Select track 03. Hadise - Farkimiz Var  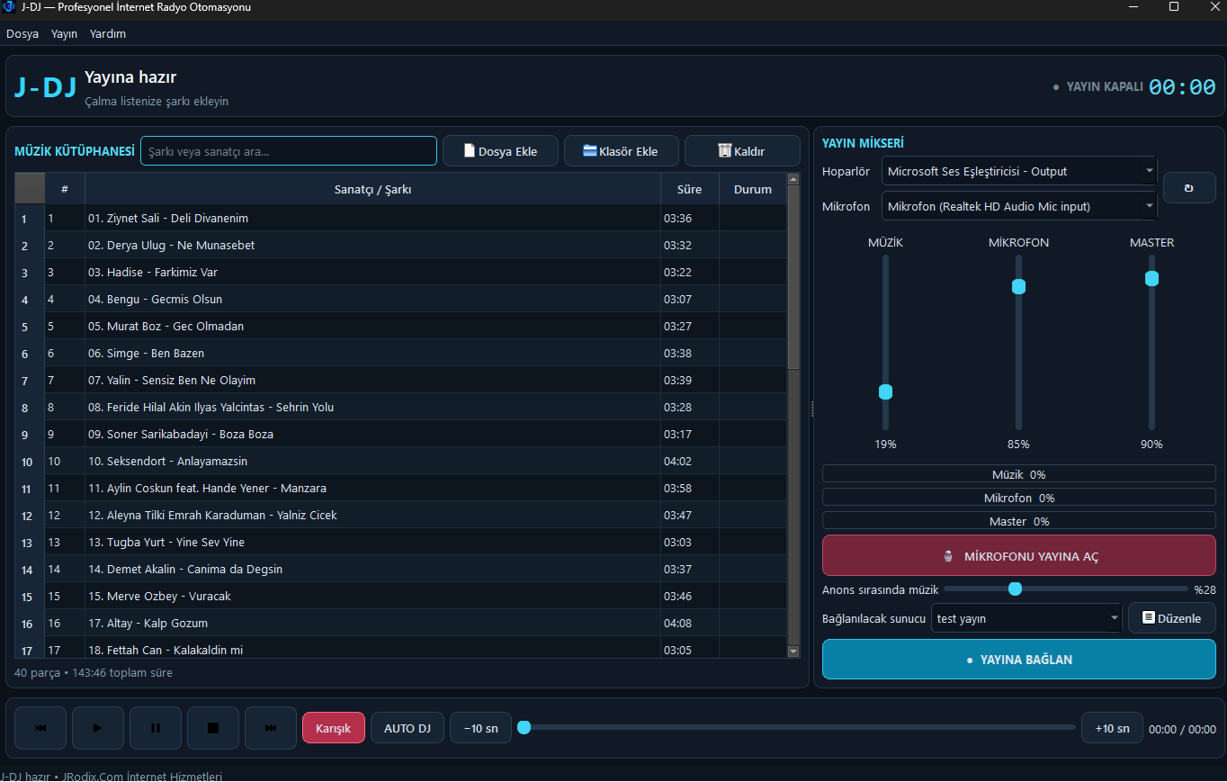click(x=372, y=272)
